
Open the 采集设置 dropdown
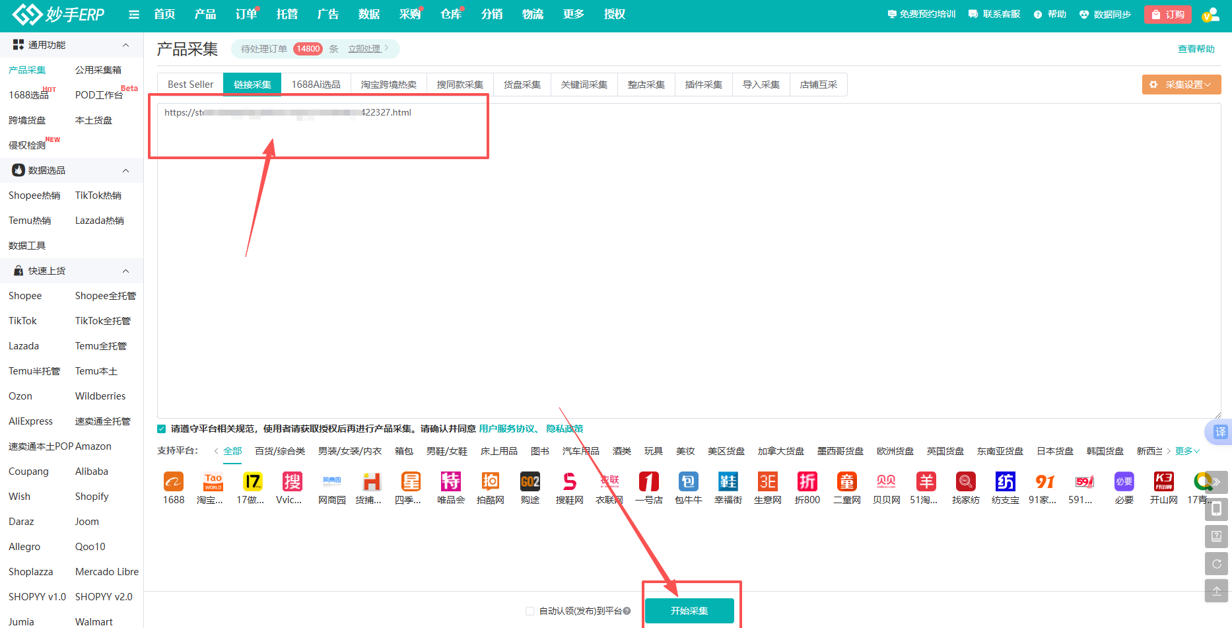click(x=1181, y=85)
